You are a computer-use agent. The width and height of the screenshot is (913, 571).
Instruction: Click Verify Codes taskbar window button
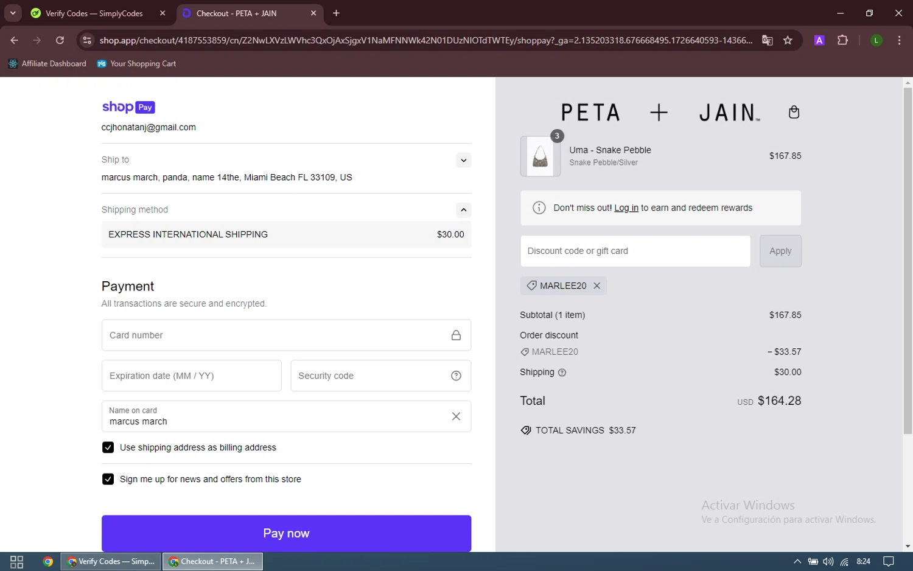(111, 562)
